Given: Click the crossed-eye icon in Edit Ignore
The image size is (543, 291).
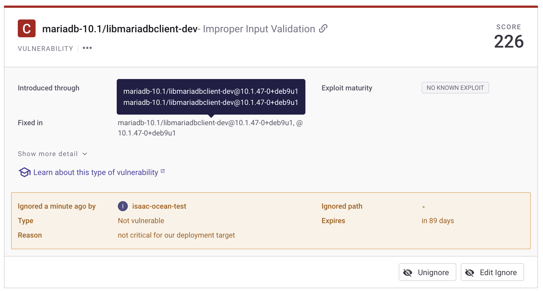Looking at the screenshot, I should click(x=470, y=272).
